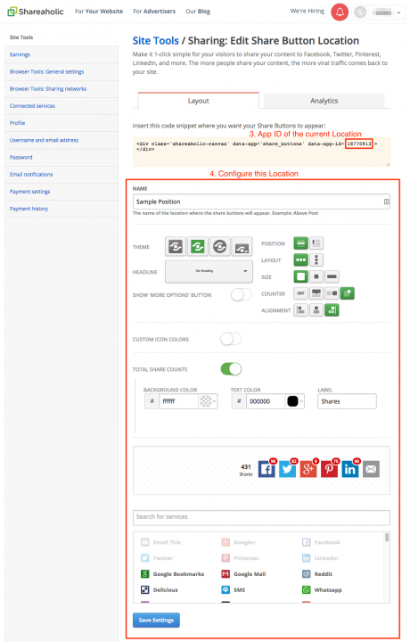Viewport: 410px width, 642px height.
Task: Click the email share button preview
Action: (371, 469)
